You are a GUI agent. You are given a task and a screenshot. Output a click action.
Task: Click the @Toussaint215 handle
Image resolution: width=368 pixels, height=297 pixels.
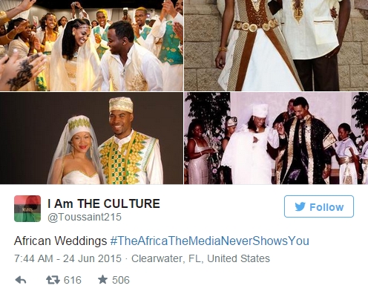[85, 217]
